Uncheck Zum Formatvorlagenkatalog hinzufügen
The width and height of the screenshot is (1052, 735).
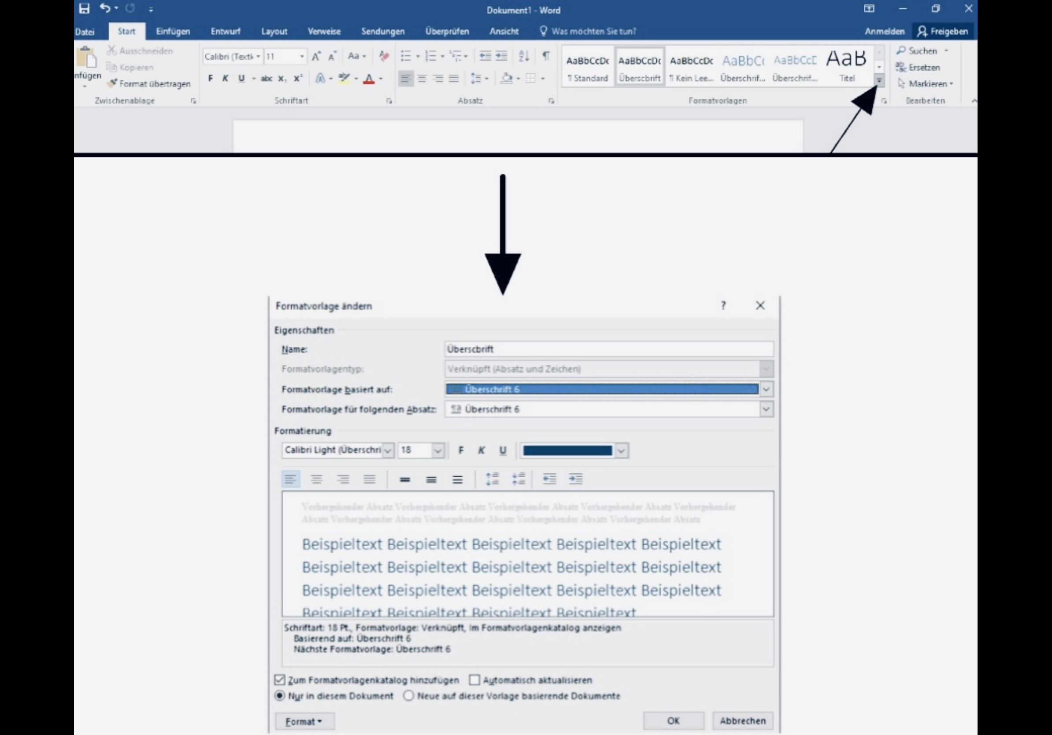point(279,679)
